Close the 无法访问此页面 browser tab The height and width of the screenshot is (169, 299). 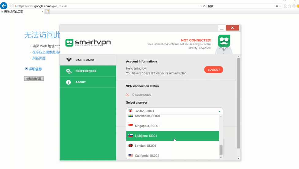(43, 12)
